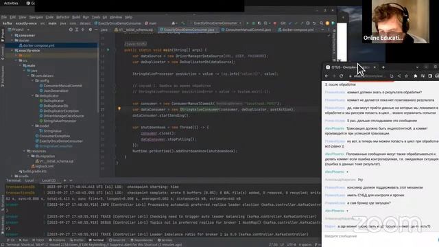
Task: Click the run gutter icon beside the main method
Action: (x=108, y=50)
